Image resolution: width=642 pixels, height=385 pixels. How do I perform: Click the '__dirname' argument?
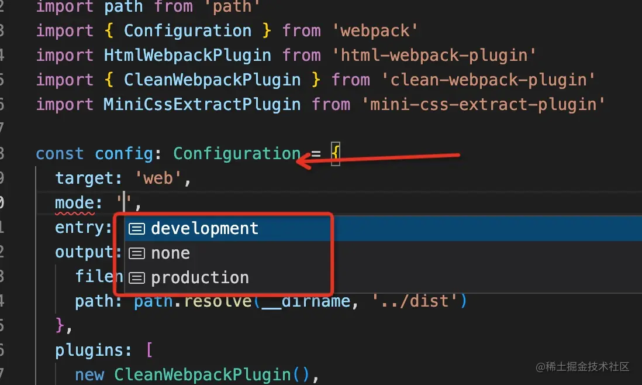tap(305, 301)
